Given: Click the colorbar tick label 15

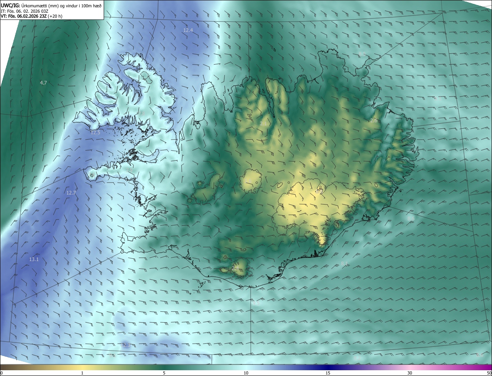Looking at the screenshot, I should click(328, 373).
